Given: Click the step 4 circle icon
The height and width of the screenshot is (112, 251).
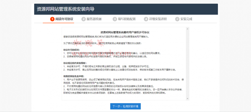Looking at the screenshot, I should coord(146,19).
